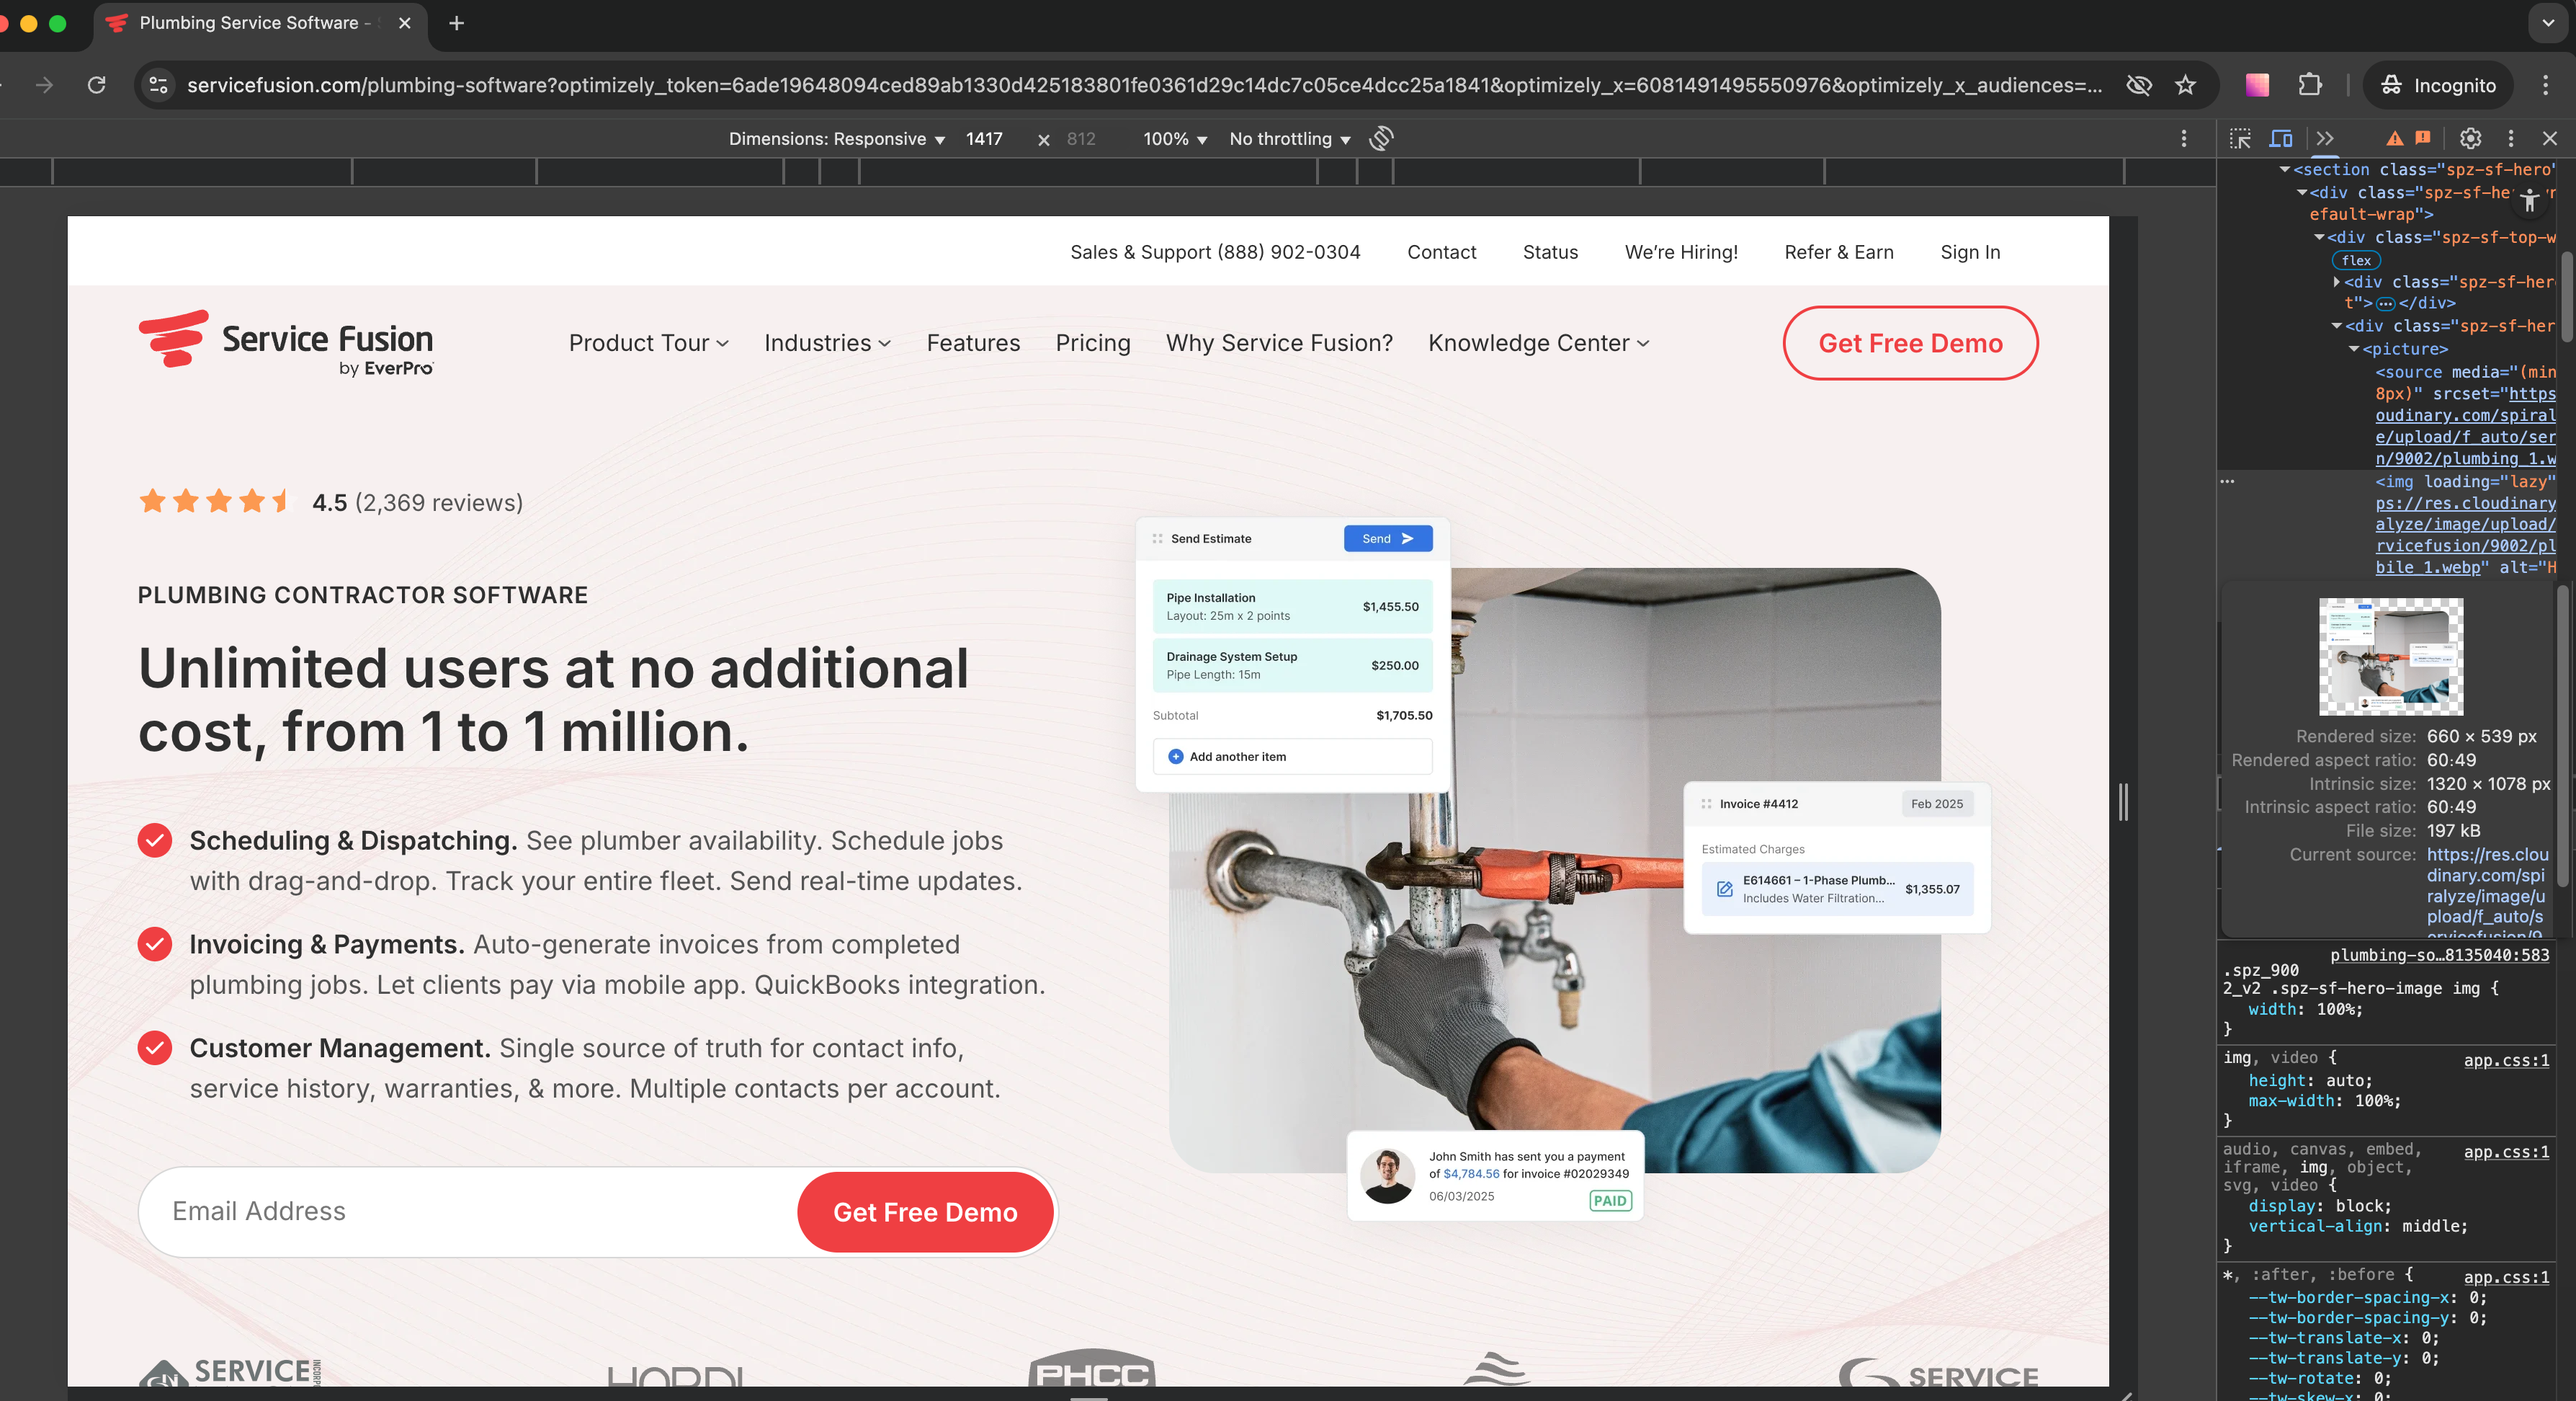Open the Sign In link

1969,252
